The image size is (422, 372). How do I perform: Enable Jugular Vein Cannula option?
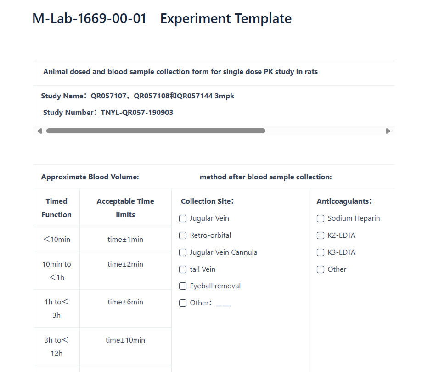(183, 252)
